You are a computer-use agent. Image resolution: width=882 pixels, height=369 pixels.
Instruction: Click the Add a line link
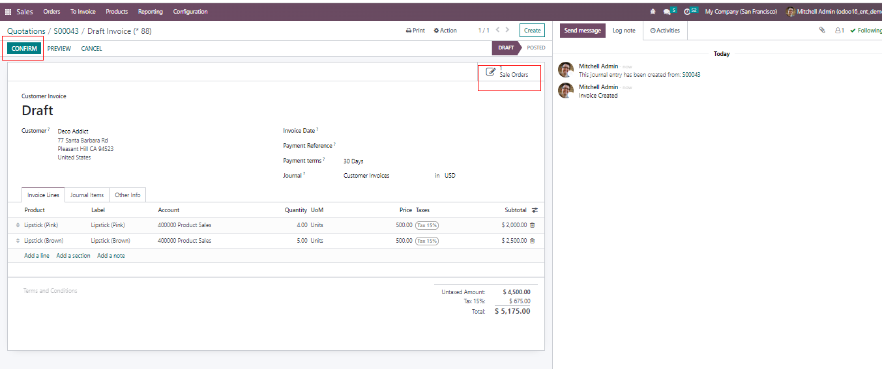tap(37, 256)
